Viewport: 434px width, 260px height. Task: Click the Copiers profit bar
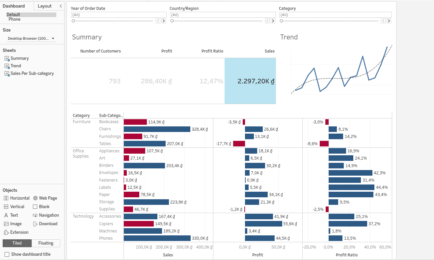(264, 224)
